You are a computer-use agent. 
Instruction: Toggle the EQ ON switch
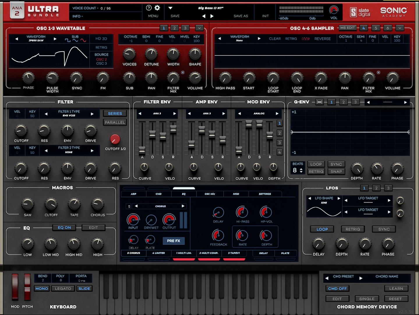64,228
